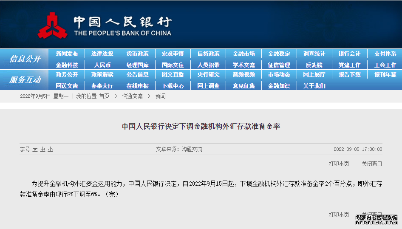Viewport: 402px width, 229px height.
Task: Select 音频视频 navigation item
Action: click(x=243, y=74)
